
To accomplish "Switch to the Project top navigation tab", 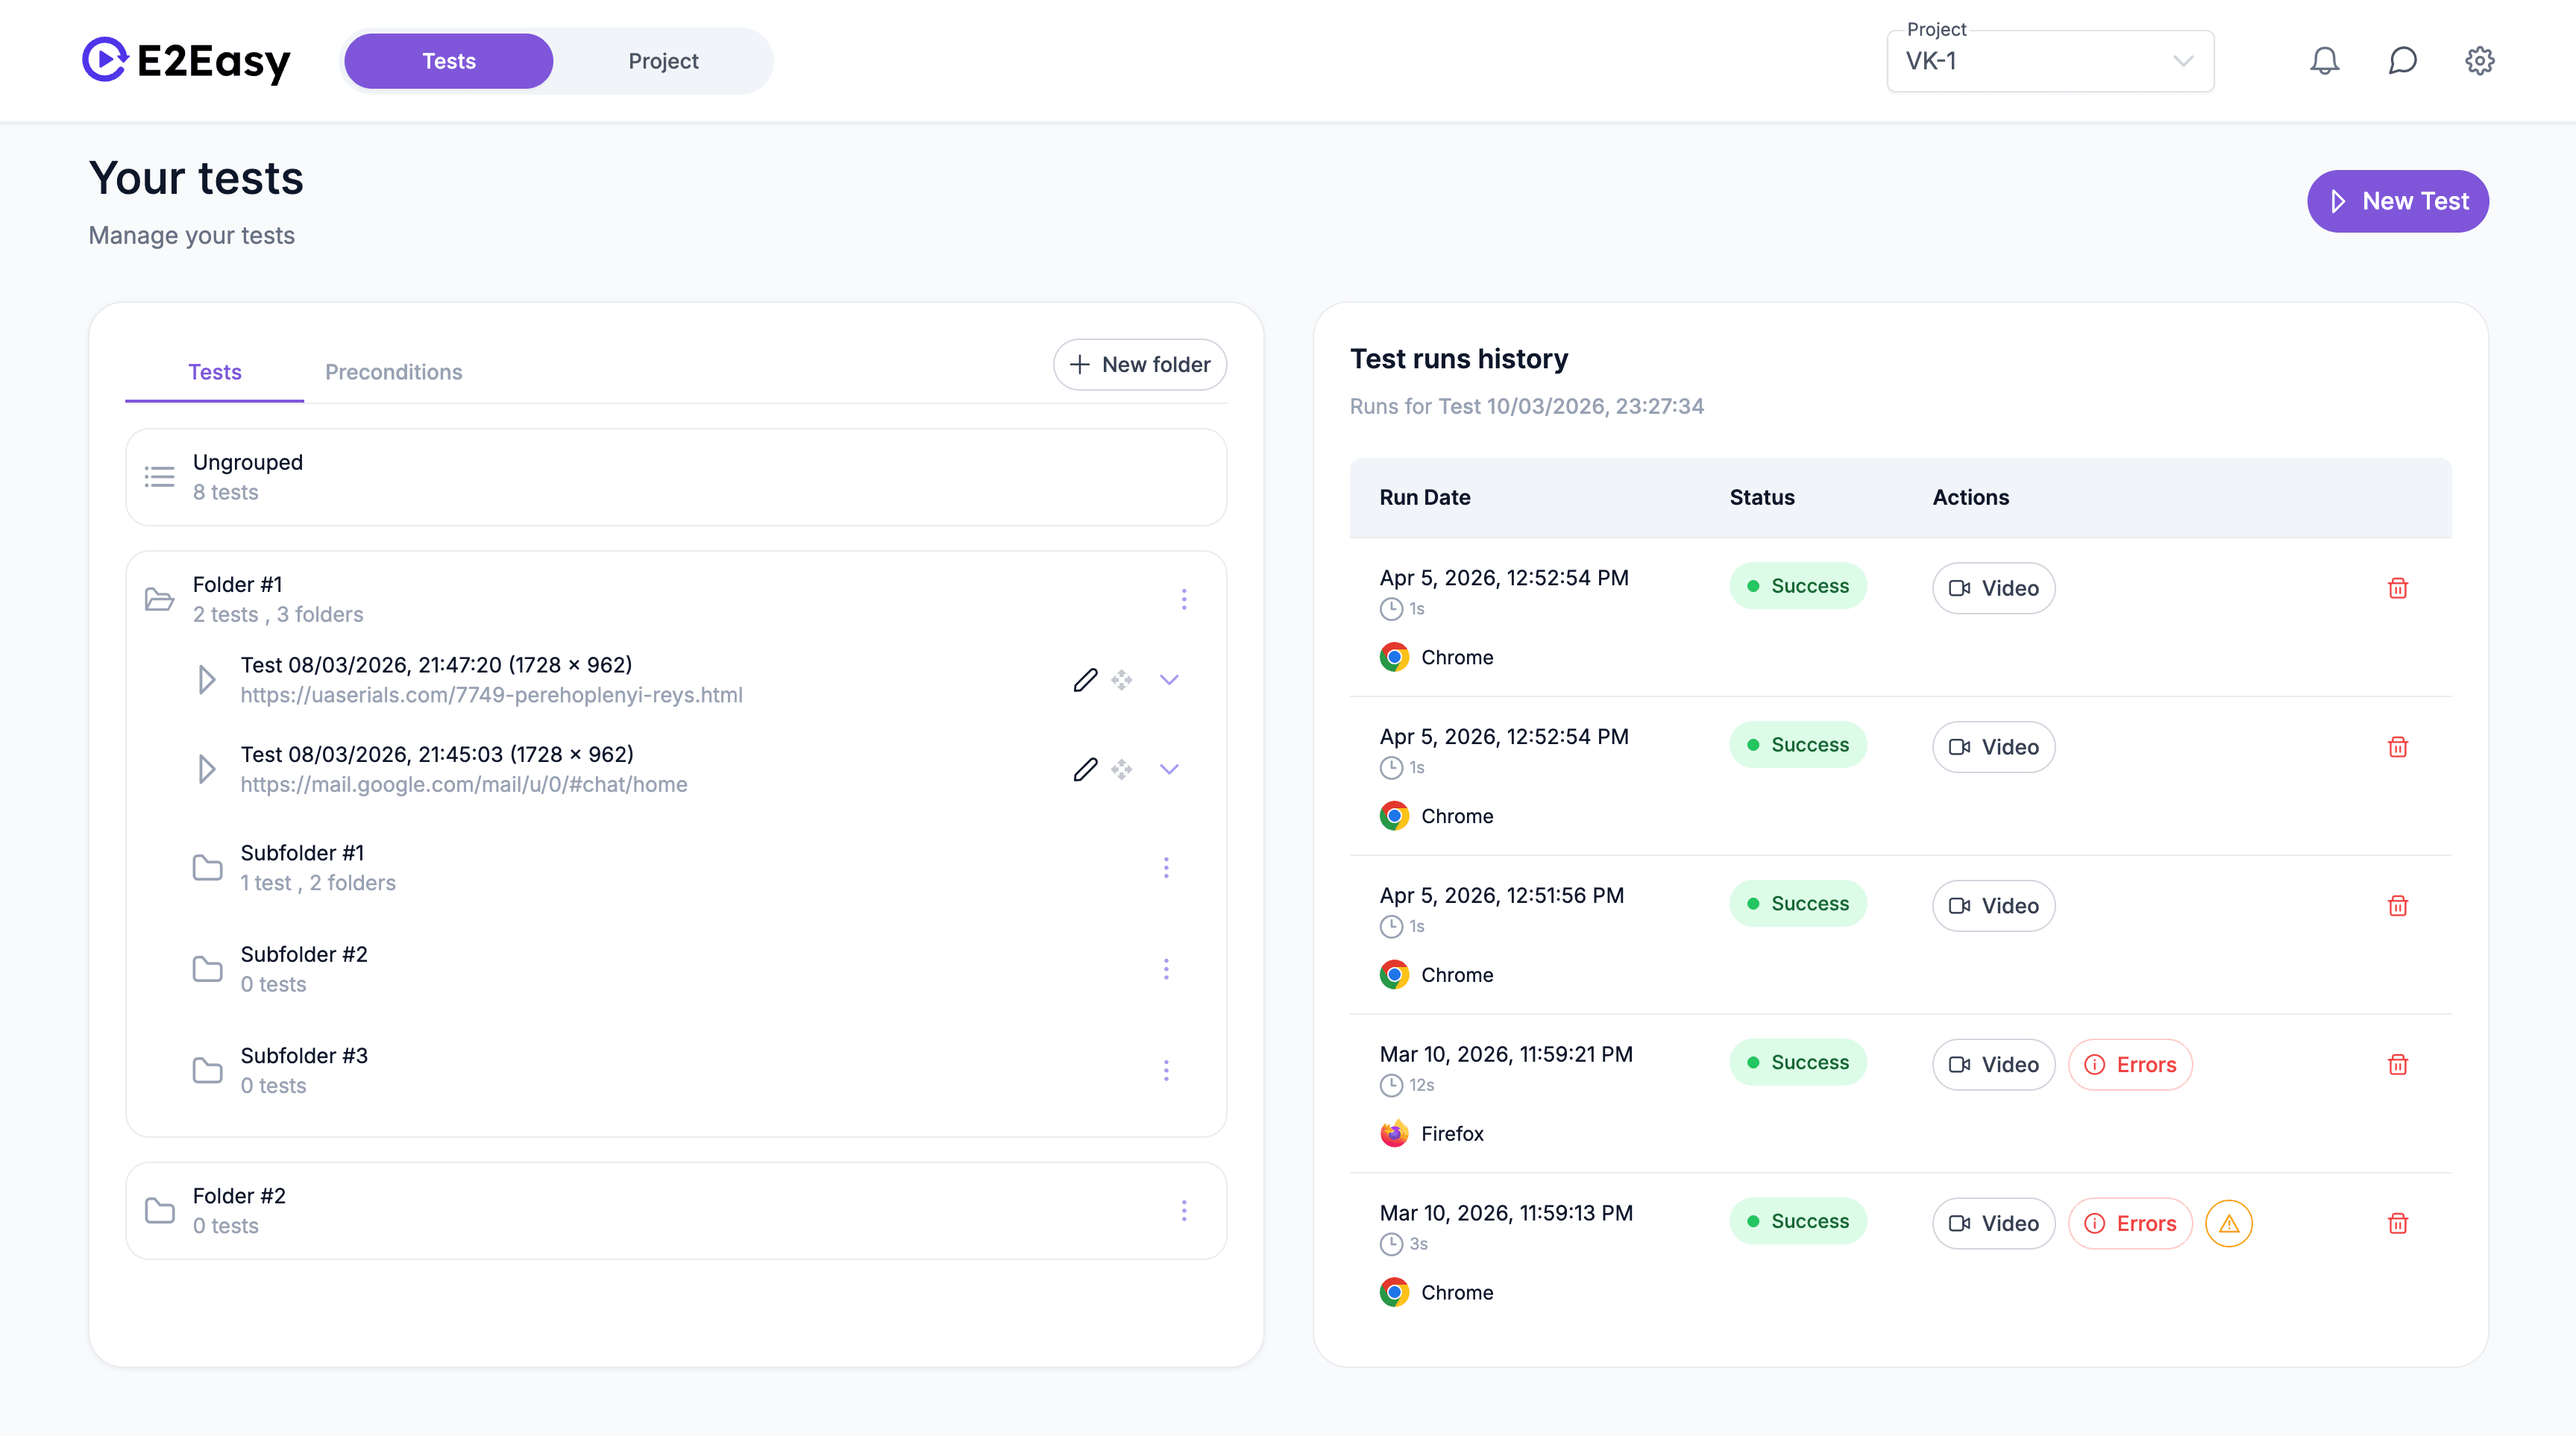I will coord(662,61).
